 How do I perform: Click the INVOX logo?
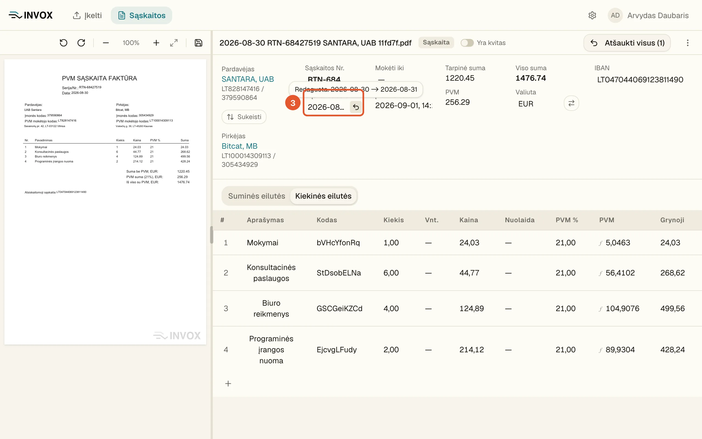[30, 15]
